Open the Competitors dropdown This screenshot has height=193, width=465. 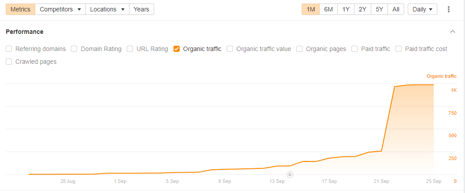point(60,9)
